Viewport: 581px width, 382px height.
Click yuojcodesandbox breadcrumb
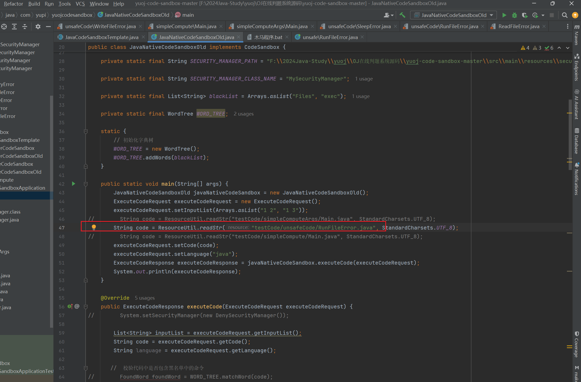[72, 15]
